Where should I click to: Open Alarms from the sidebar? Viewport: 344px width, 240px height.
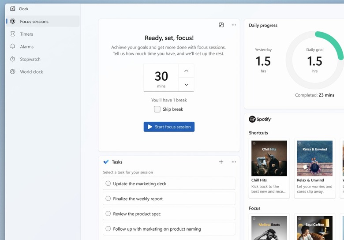click(26, 46)
